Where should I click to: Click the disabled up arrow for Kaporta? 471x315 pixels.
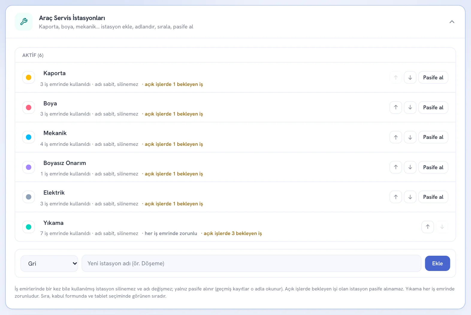click(x=396, y=78)
